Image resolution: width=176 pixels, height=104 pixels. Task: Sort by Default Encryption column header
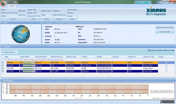click(x=58, y=57)
